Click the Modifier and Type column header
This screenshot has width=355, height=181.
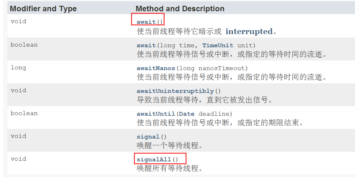tap(43, 9)
